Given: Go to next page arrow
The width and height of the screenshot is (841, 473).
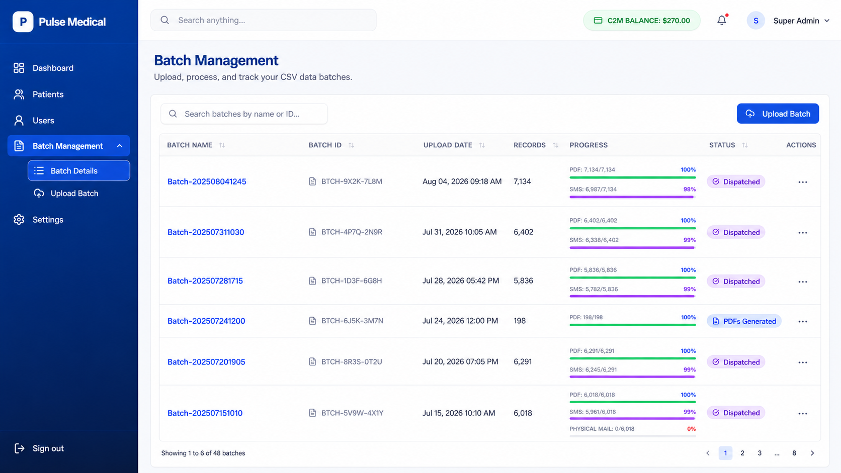Looking at the screenshot, I should pyautogui.click(x=812, y=453).
